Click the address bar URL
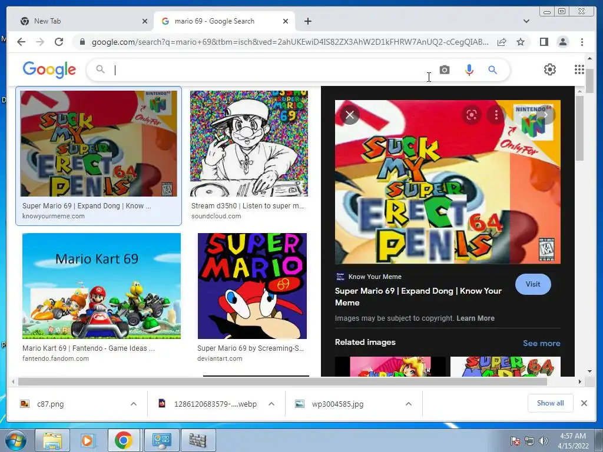The width and height of the screenshot is (603, 452). coord(290,42)
